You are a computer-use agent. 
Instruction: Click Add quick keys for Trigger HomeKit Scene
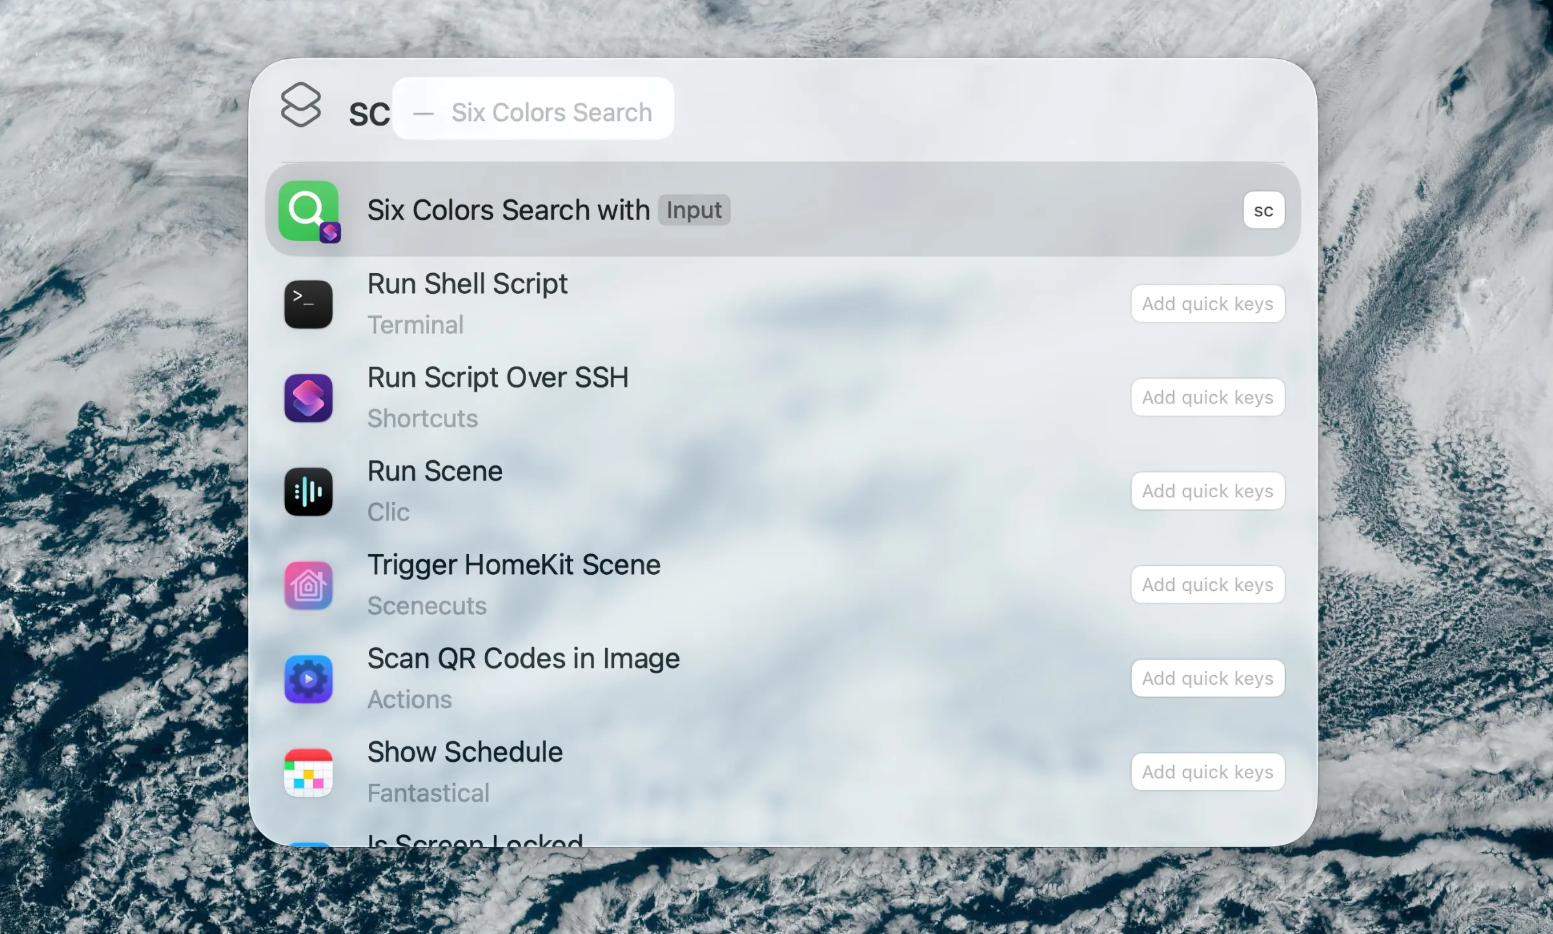[x=1207, y=584]
